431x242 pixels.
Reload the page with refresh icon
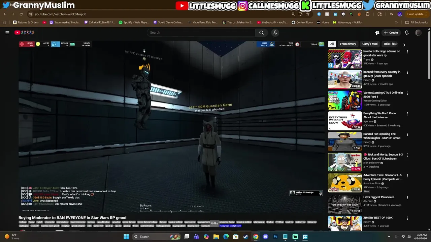(21, 14)
